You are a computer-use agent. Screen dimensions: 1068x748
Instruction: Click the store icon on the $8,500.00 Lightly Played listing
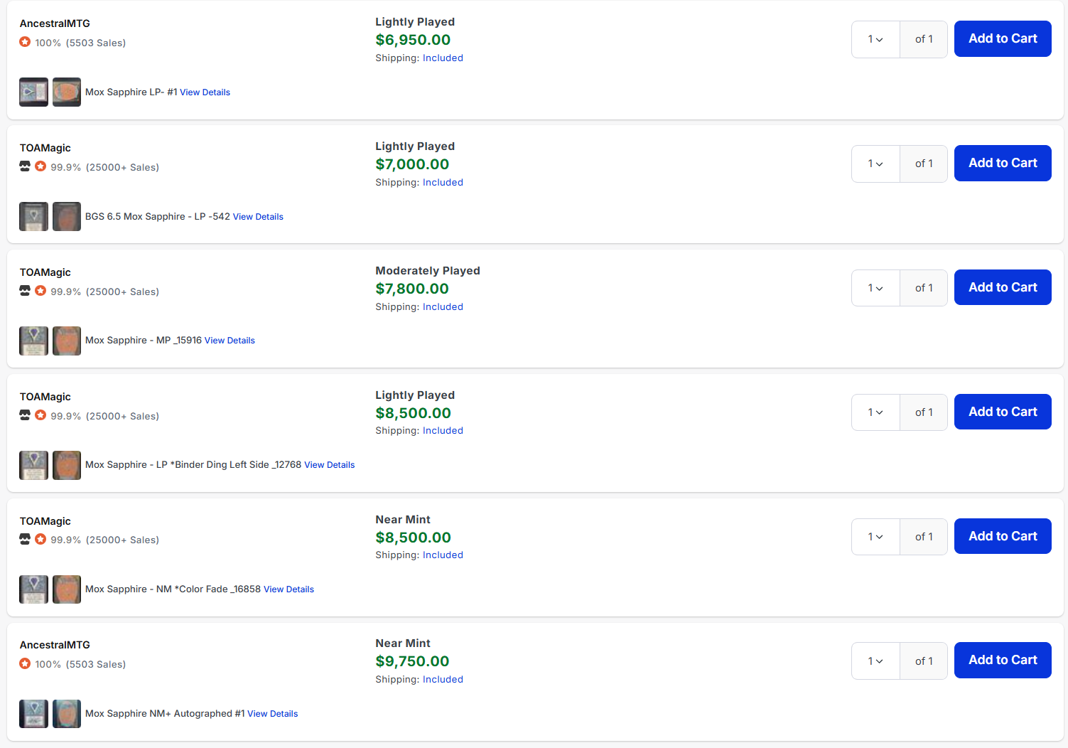25,415
